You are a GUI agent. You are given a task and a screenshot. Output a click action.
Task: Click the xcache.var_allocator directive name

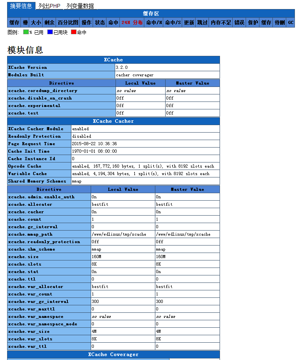[35, 286]
